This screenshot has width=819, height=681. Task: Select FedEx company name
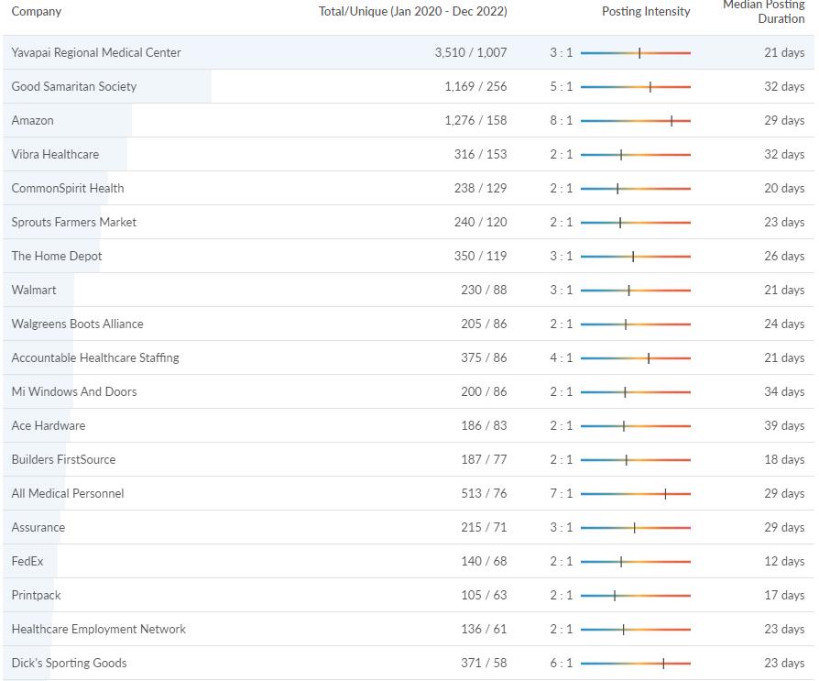click(27, 561)
